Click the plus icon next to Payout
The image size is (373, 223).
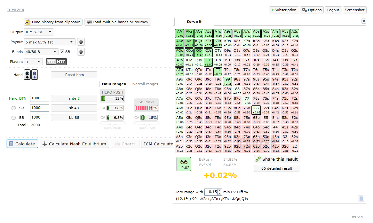coord(81,42)
